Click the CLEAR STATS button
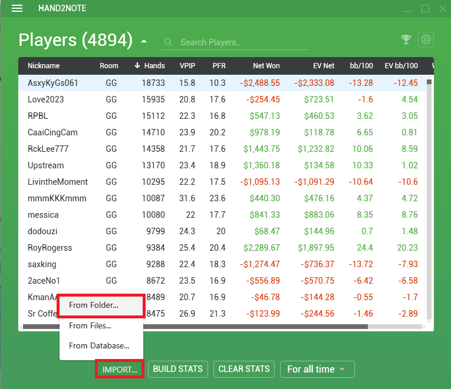 [x=243, y=369]
